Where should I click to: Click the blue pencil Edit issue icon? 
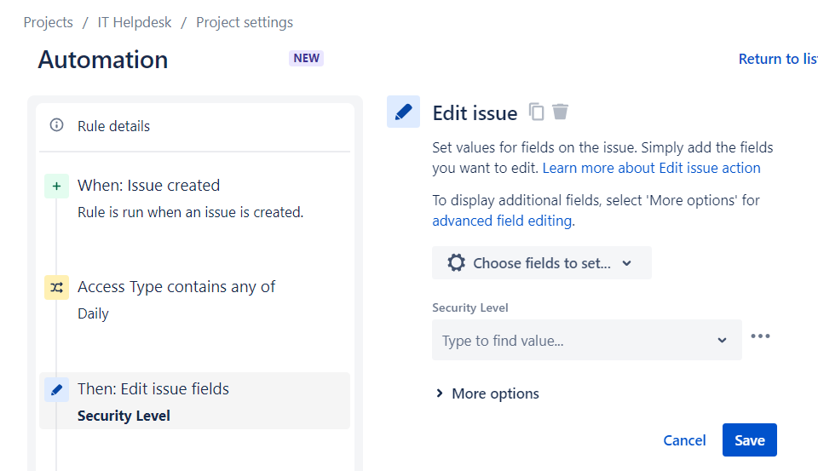(x=403, y=112)
